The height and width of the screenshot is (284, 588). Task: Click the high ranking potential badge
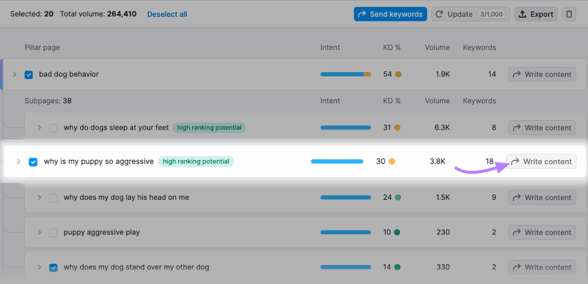coord(196,161)
